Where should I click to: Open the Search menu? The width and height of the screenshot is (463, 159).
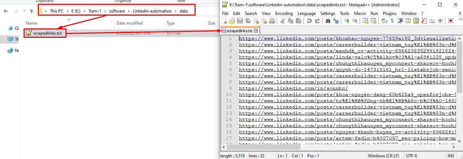(251, 14)
